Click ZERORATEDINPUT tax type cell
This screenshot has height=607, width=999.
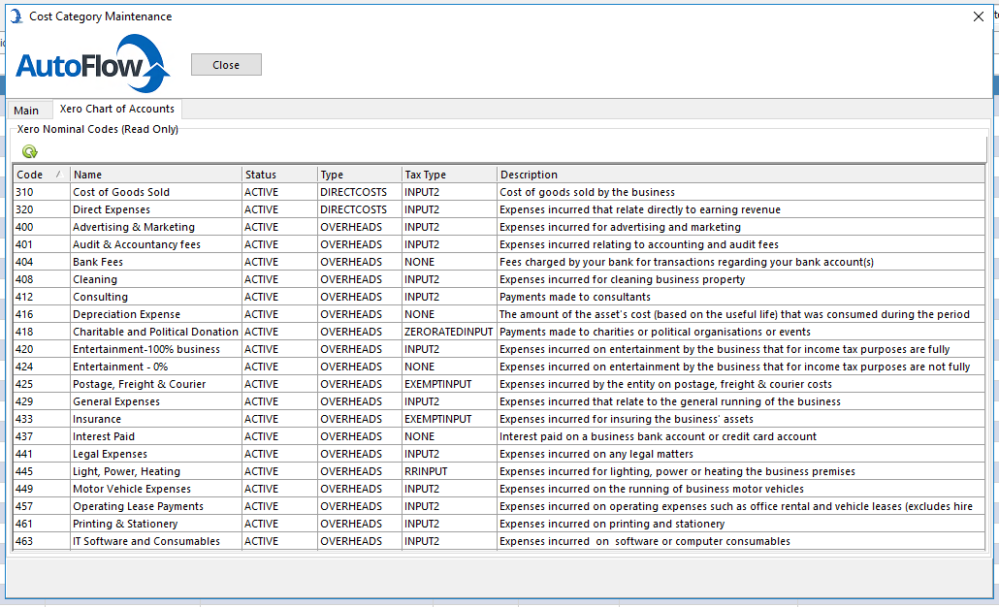click(448, 332)
